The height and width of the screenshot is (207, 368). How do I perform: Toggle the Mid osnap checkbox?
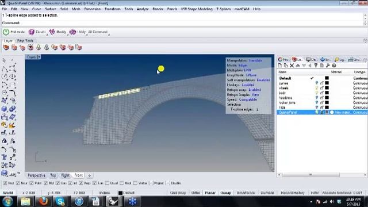(x=45, y=183)
